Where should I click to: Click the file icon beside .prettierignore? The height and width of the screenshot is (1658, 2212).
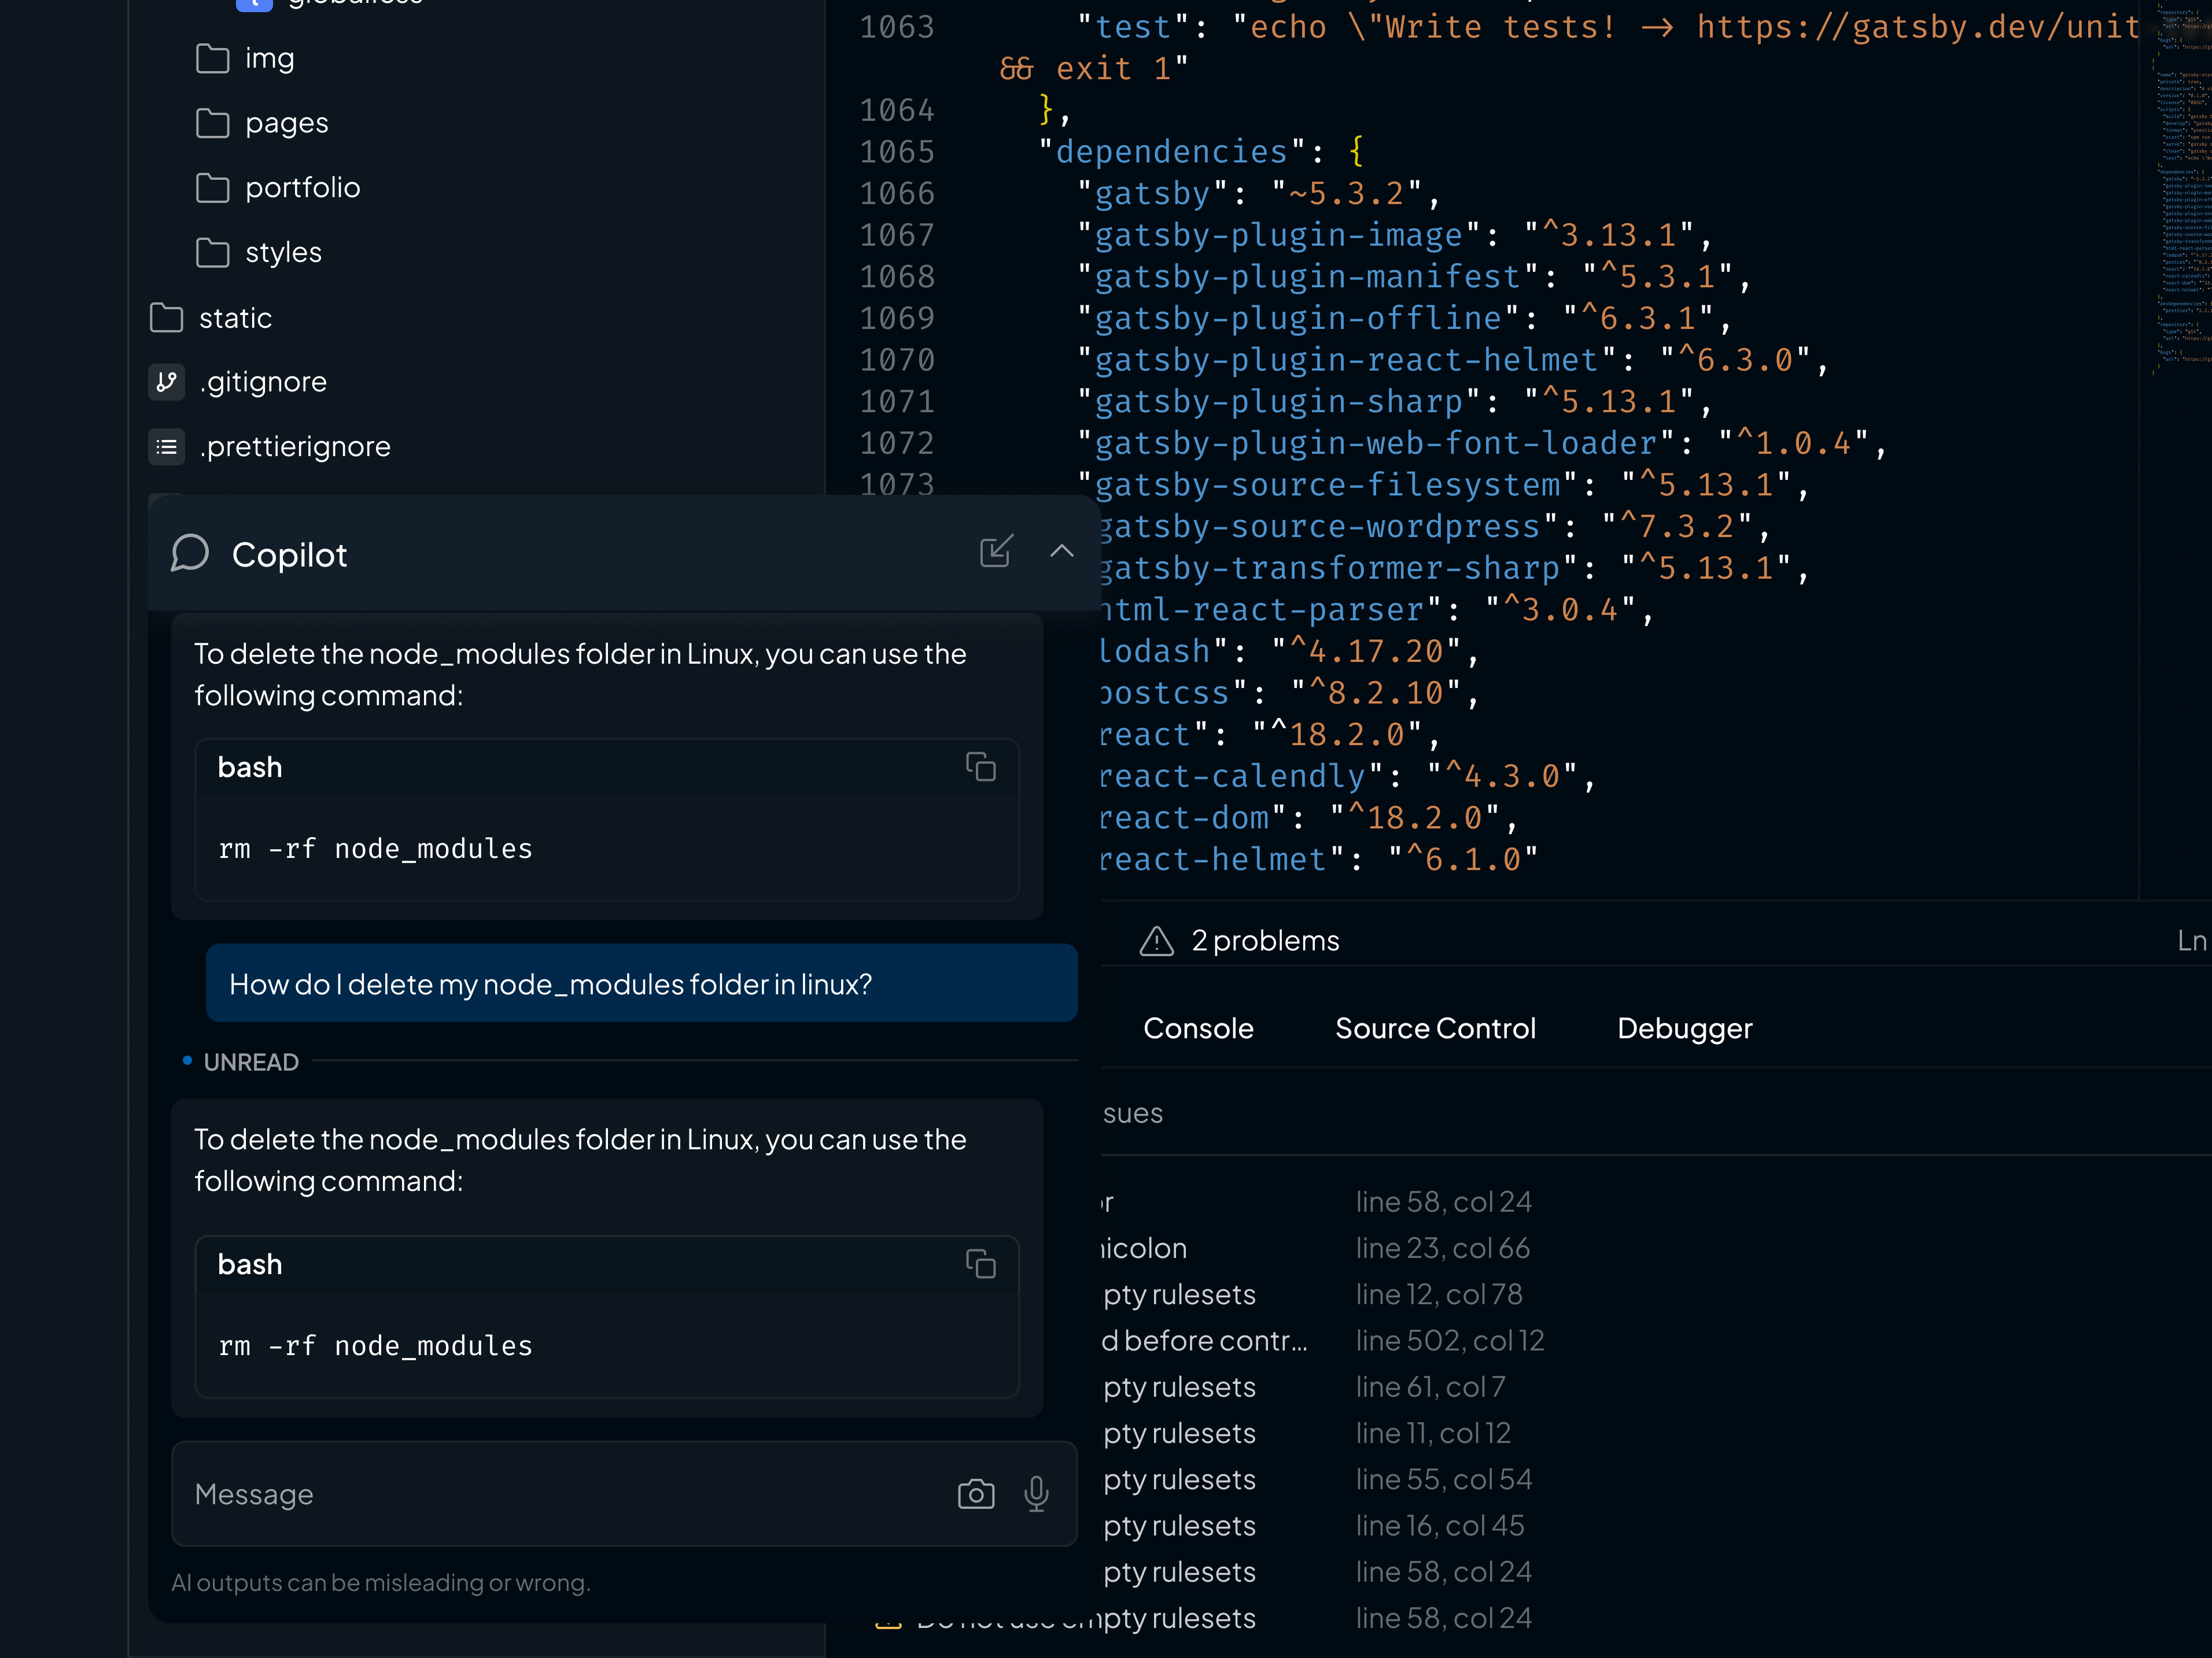(x=166, y=447)
